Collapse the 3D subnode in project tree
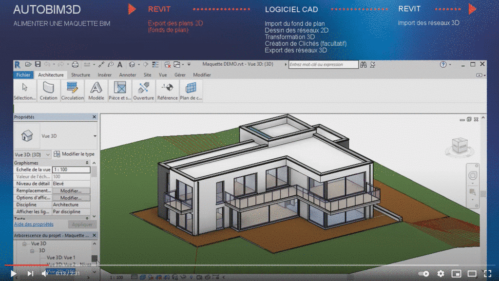The image size is (499, 281). [x=32, y=251]
